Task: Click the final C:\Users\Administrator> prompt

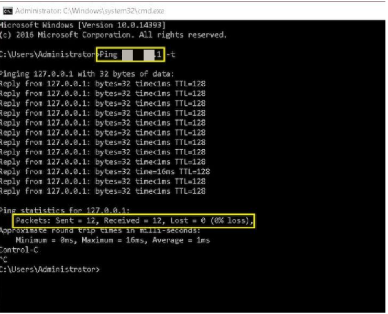Action: [x=50, y=270]
